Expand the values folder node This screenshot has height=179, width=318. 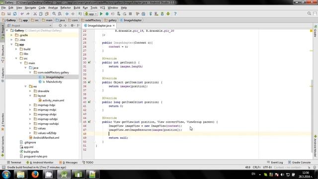(30, 128)
